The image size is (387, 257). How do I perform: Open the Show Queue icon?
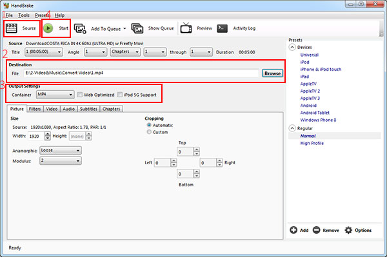tap(137, 28)
